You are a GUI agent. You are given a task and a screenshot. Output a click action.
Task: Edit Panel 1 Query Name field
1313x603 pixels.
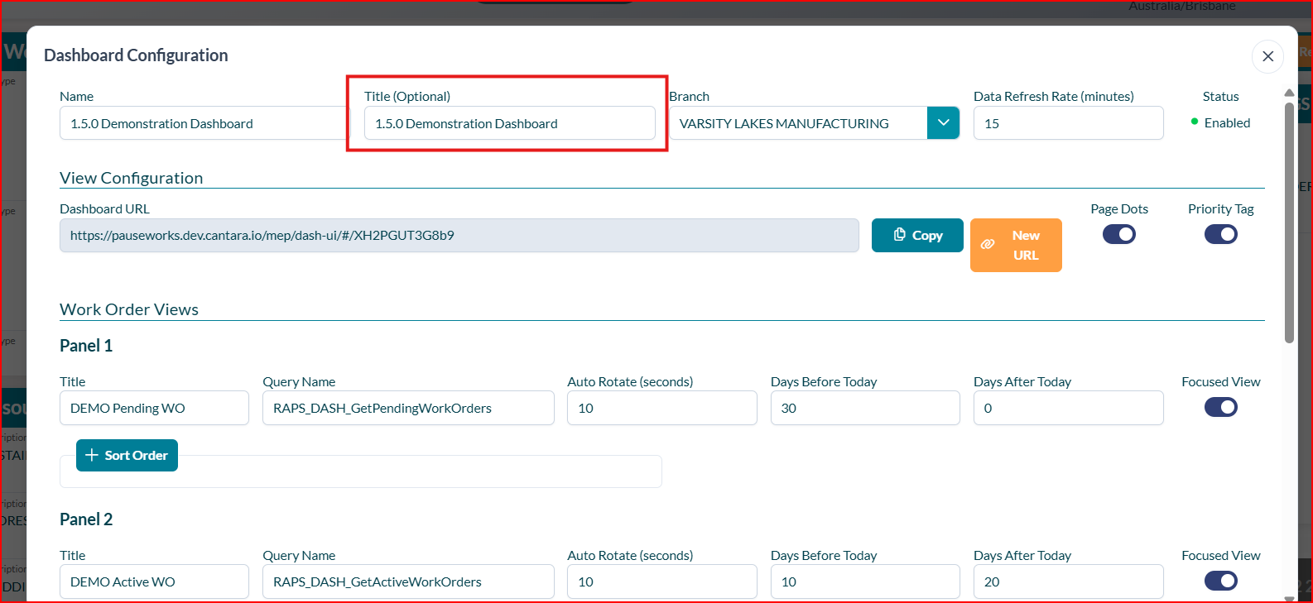pyautogui.click(x=407, y=408)
